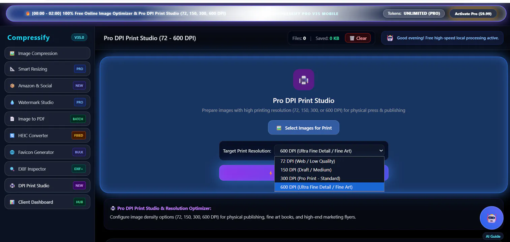Image resolution: width=510 pixels, height=242 pixels.
Task: Click the Clear button
Action: (x=358, y=38)
